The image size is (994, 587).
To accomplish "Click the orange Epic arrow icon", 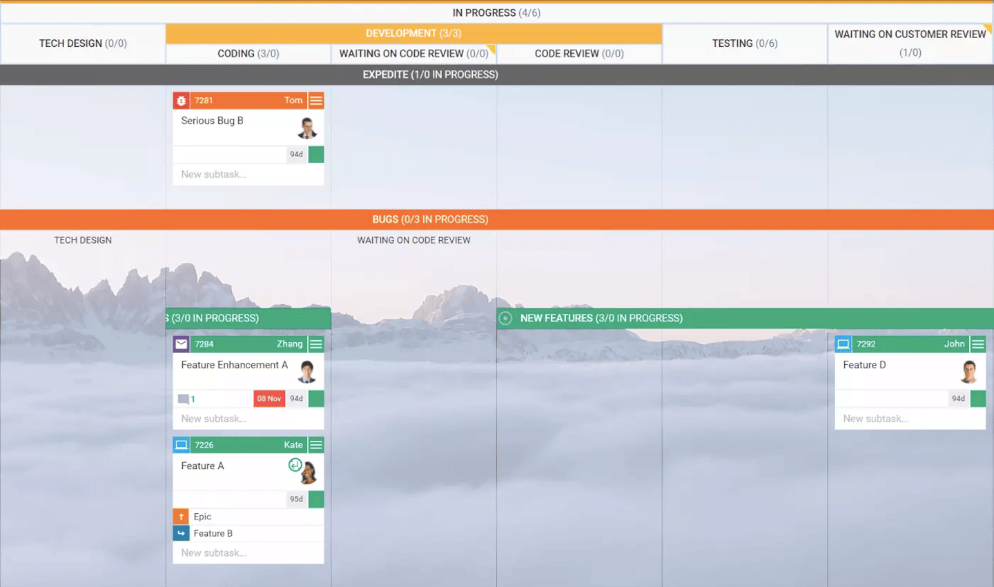I will pos(180,516).
